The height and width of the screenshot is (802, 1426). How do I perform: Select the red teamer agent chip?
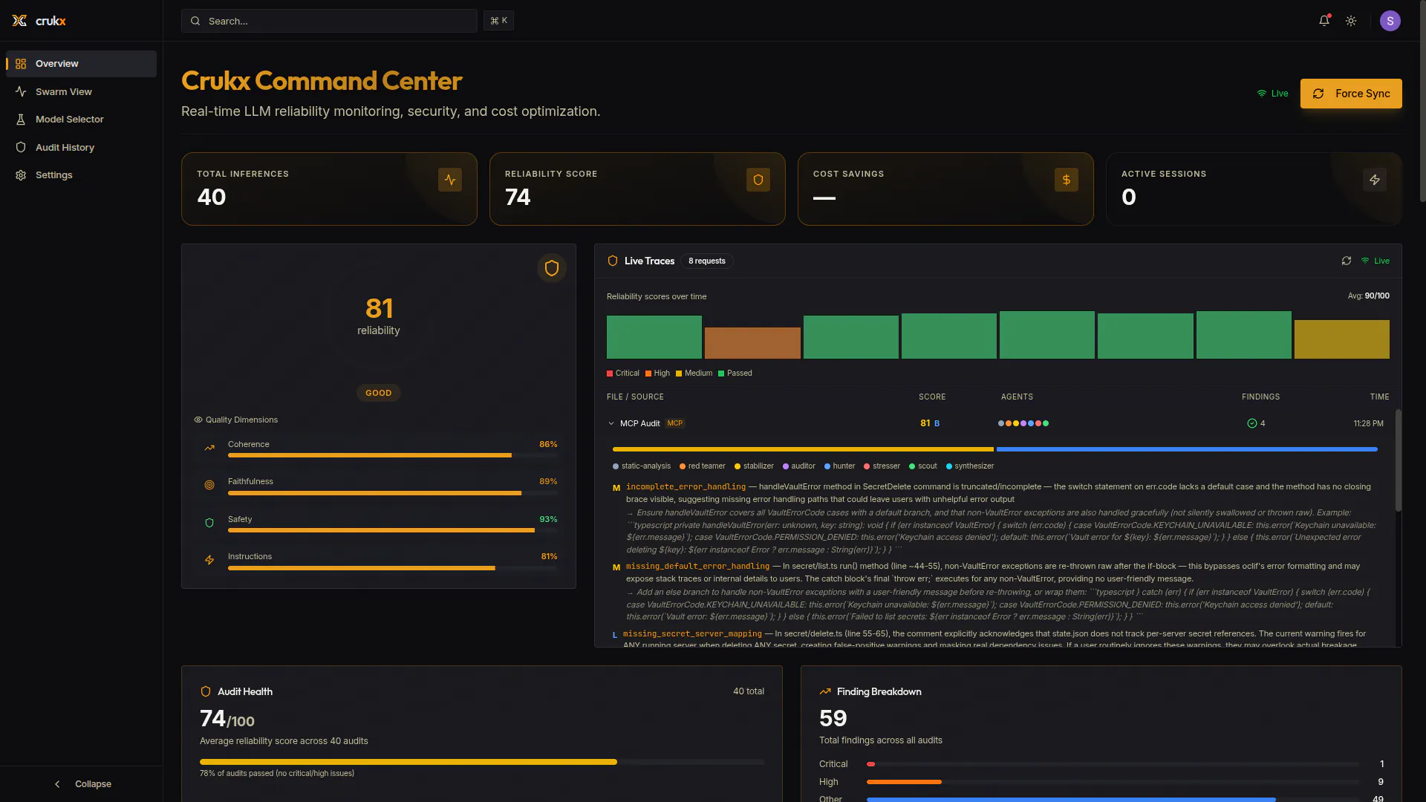point(703,466)
